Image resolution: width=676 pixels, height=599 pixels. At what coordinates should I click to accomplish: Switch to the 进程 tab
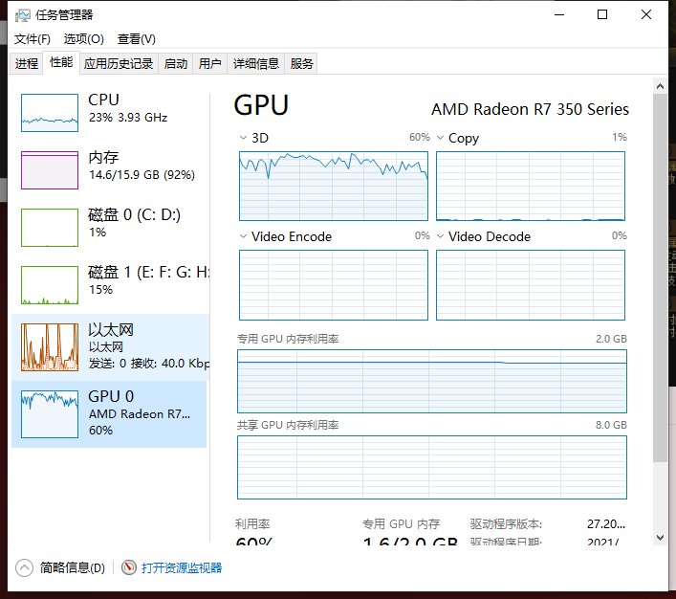click(x=27, y=64)
